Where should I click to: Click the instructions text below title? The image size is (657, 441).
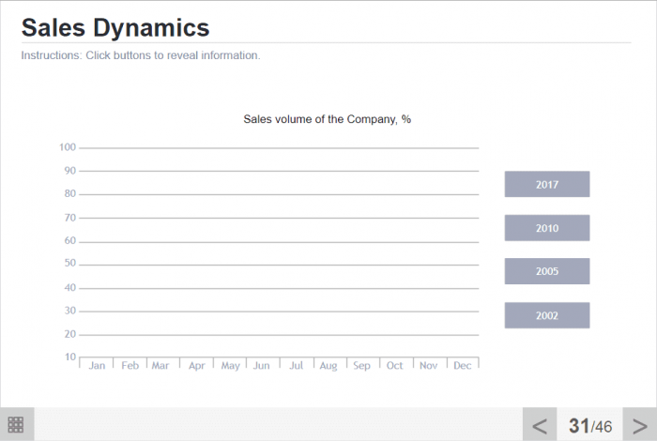(x=141, y=55)
